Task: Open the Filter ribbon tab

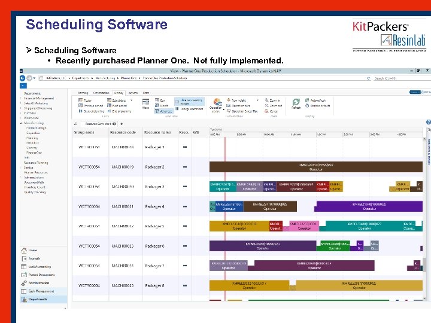Action: coord(145,93)
